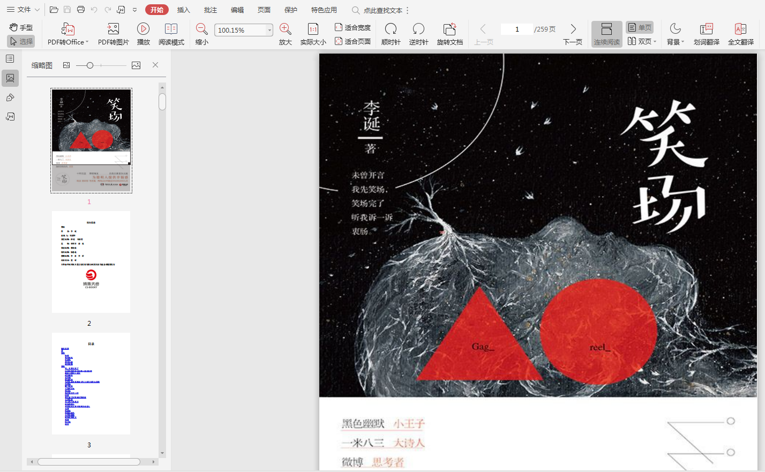The image size is (765, 472).
Task: Switch to the 插入 tab
Action: click(184, 10)
